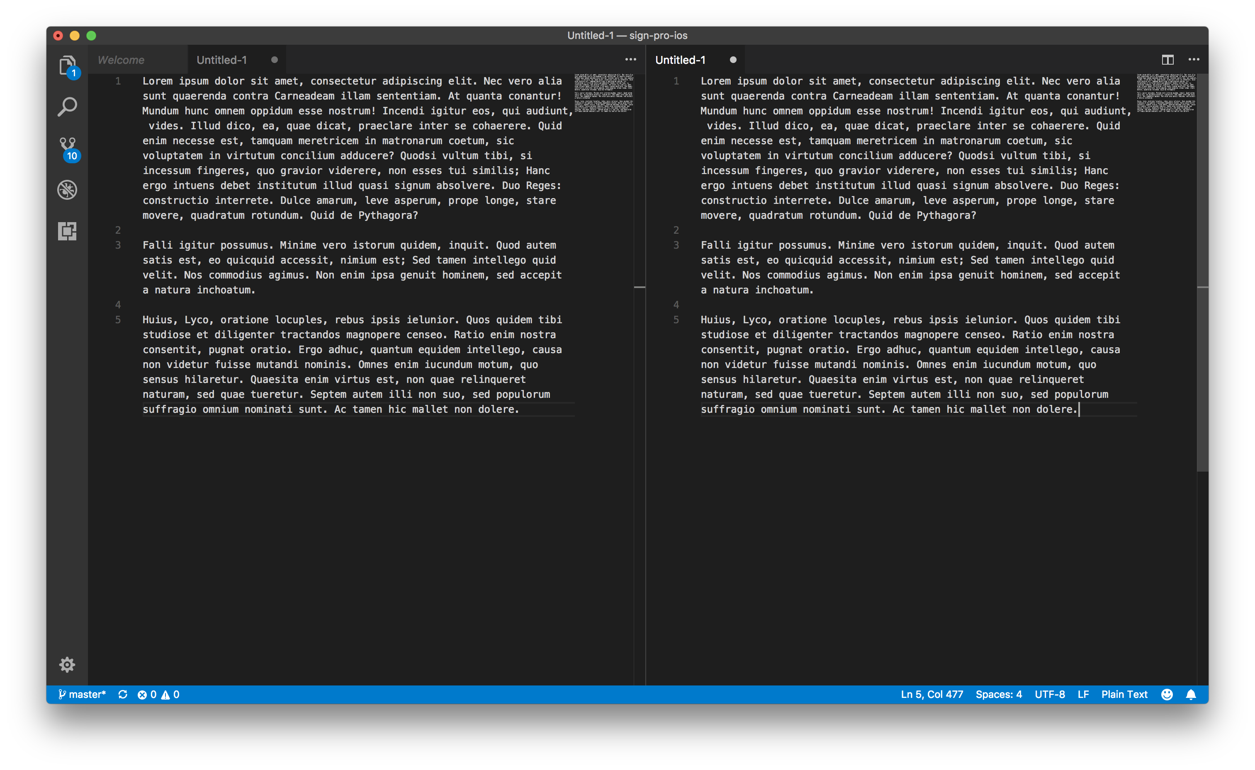This screenshot has width=1255, height=770.
Task: Open the Debug panel icon
Action: click(x=67, y=189)
